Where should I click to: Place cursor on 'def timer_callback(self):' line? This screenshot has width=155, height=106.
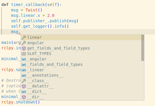pos(32,5)
